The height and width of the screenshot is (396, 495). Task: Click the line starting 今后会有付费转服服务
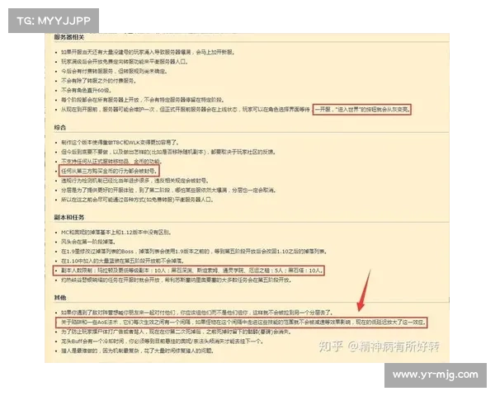pos(114,72)
